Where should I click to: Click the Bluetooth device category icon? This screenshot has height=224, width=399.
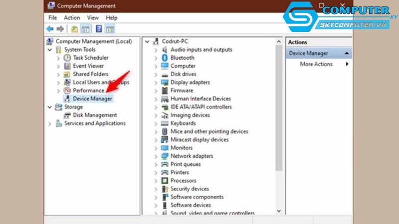pos(165,58)
